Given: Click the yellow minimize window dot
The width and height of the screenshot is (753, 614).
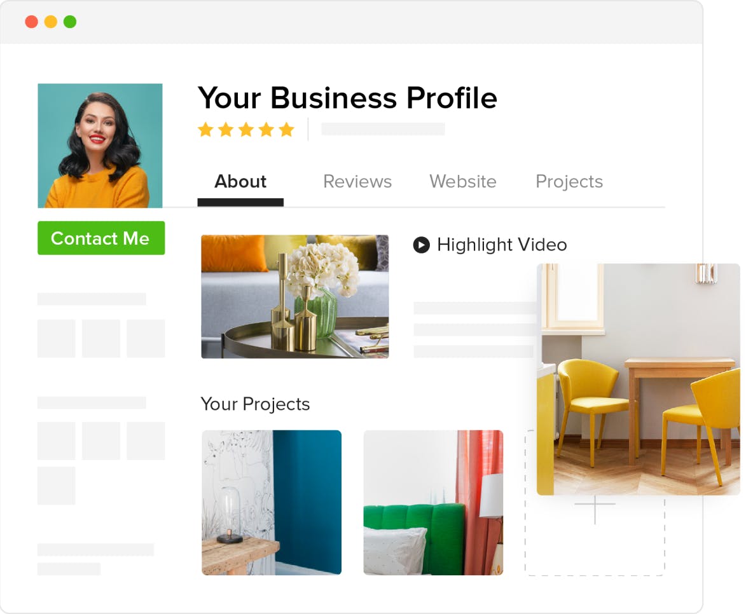Looking at the screenshot, I should point(51,22).
